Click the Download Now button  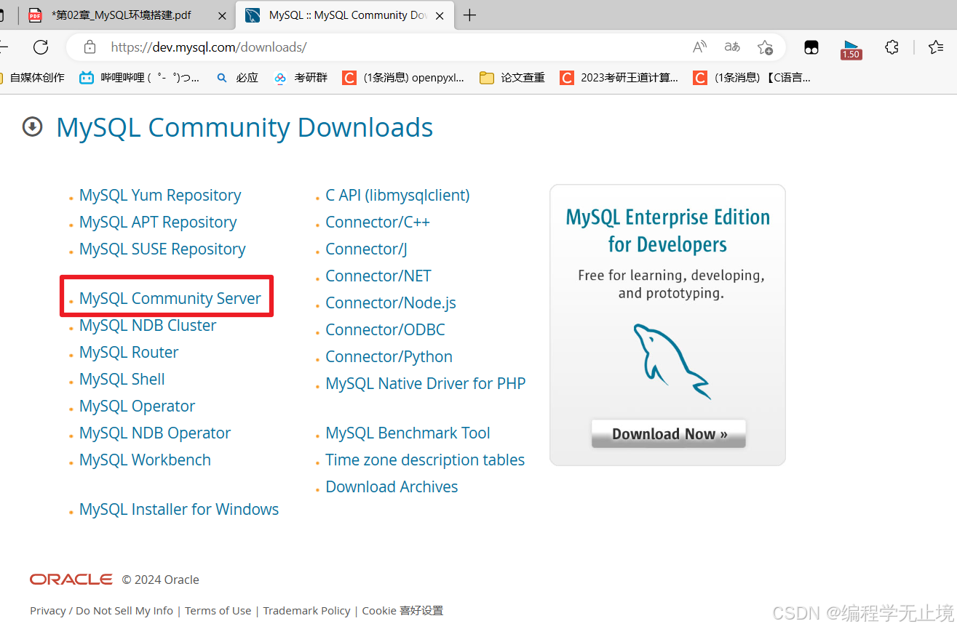[669, 433]
